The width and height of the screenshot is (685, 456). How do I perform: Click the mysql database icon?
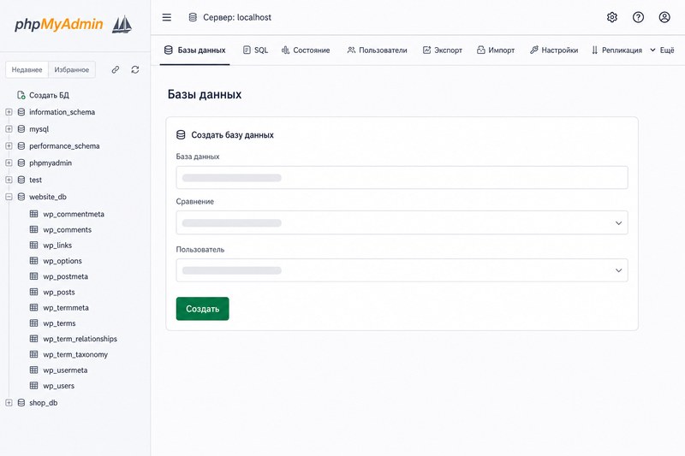(x=21, y=129)
